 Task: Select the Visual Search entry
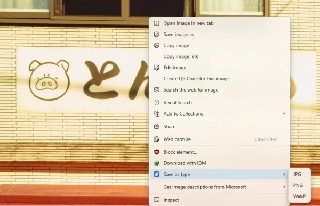[219, 103]
